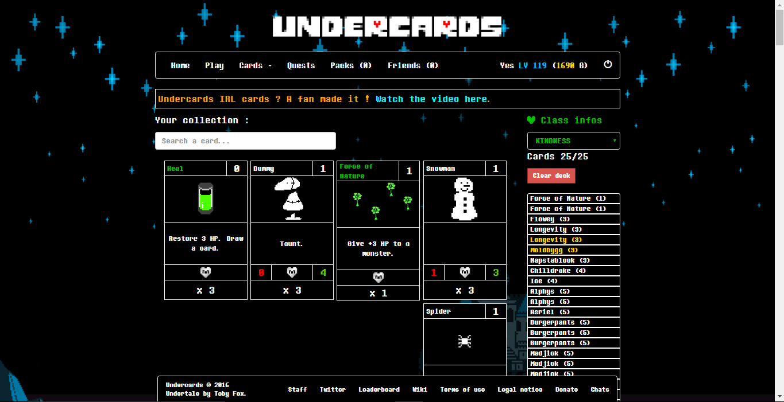Click the Cards 25/25 counter
This screenshot has height=402, width=784.
pyautogui.click(x=558, y=157)
